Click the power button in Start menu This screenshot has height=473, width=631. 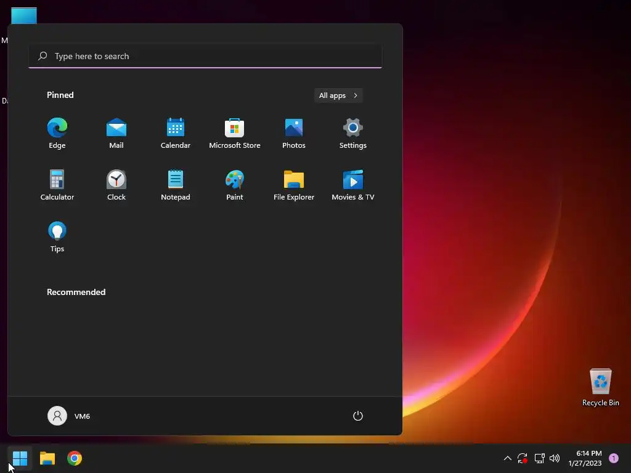[358, 416]
